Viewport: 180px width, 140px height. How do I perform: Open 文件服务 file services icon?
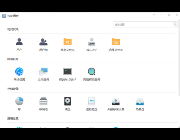[43, 72]
